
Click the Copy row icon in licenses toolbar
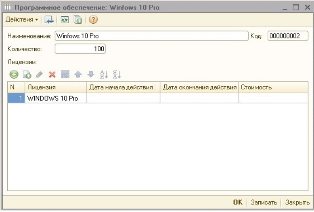pos(27,75)
